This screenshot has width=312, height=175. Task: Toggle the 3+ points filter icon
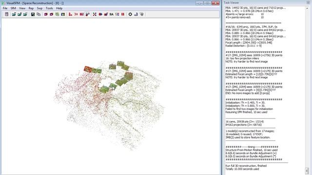(x=76, y=14)
